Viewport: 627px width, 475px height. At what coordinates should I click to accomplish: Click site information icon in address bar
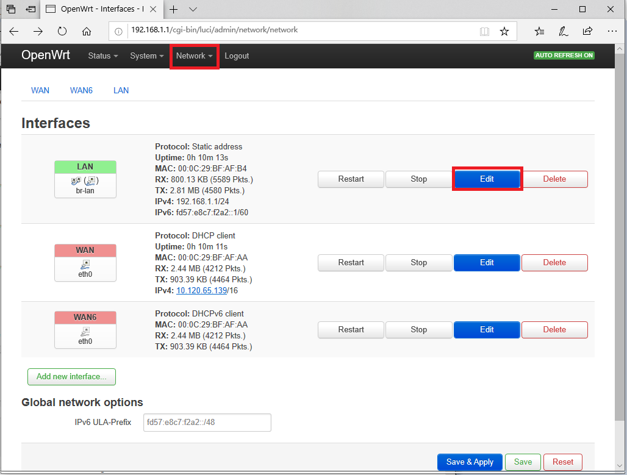pos(118,32)
